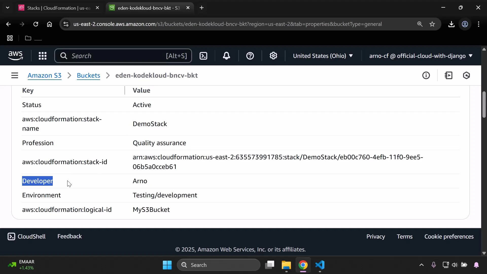
Task: Open the tutorials video panel icon
Action: (x=449, y=75)
